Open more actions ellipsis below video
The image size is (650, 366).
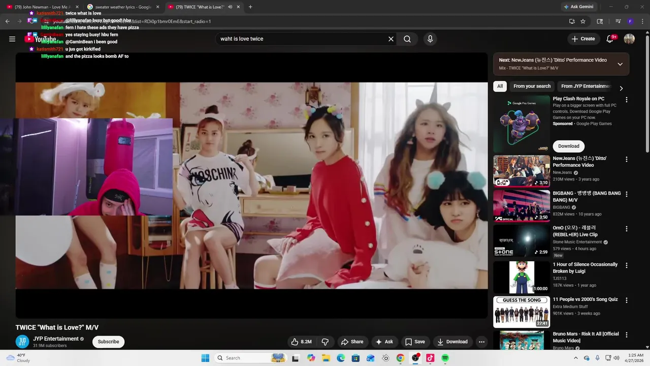[481, 342]
